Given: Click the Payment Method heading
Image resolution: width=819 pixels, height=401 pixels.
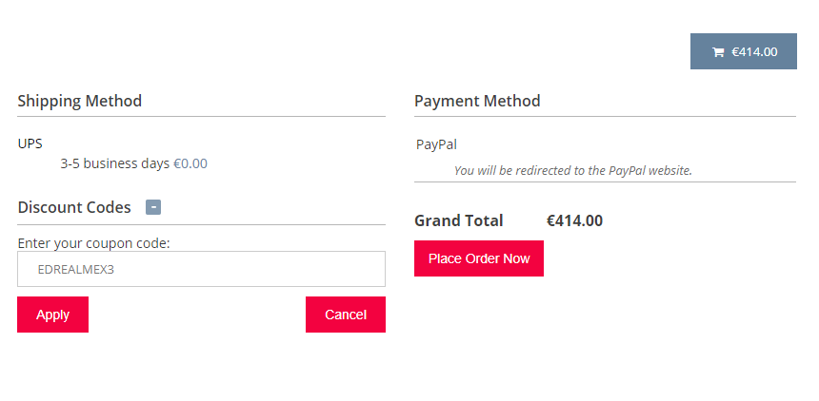Looking at the screenshot, I should (477, 101).
